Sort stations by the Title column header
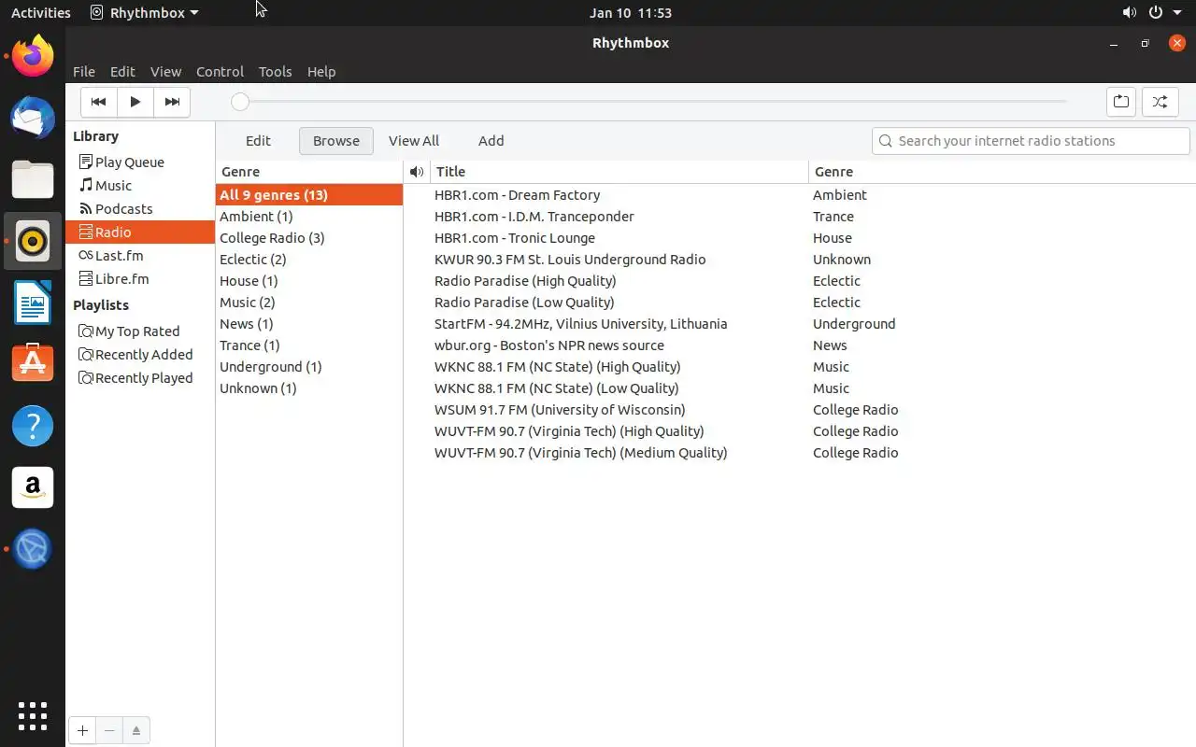 (619, 172)
